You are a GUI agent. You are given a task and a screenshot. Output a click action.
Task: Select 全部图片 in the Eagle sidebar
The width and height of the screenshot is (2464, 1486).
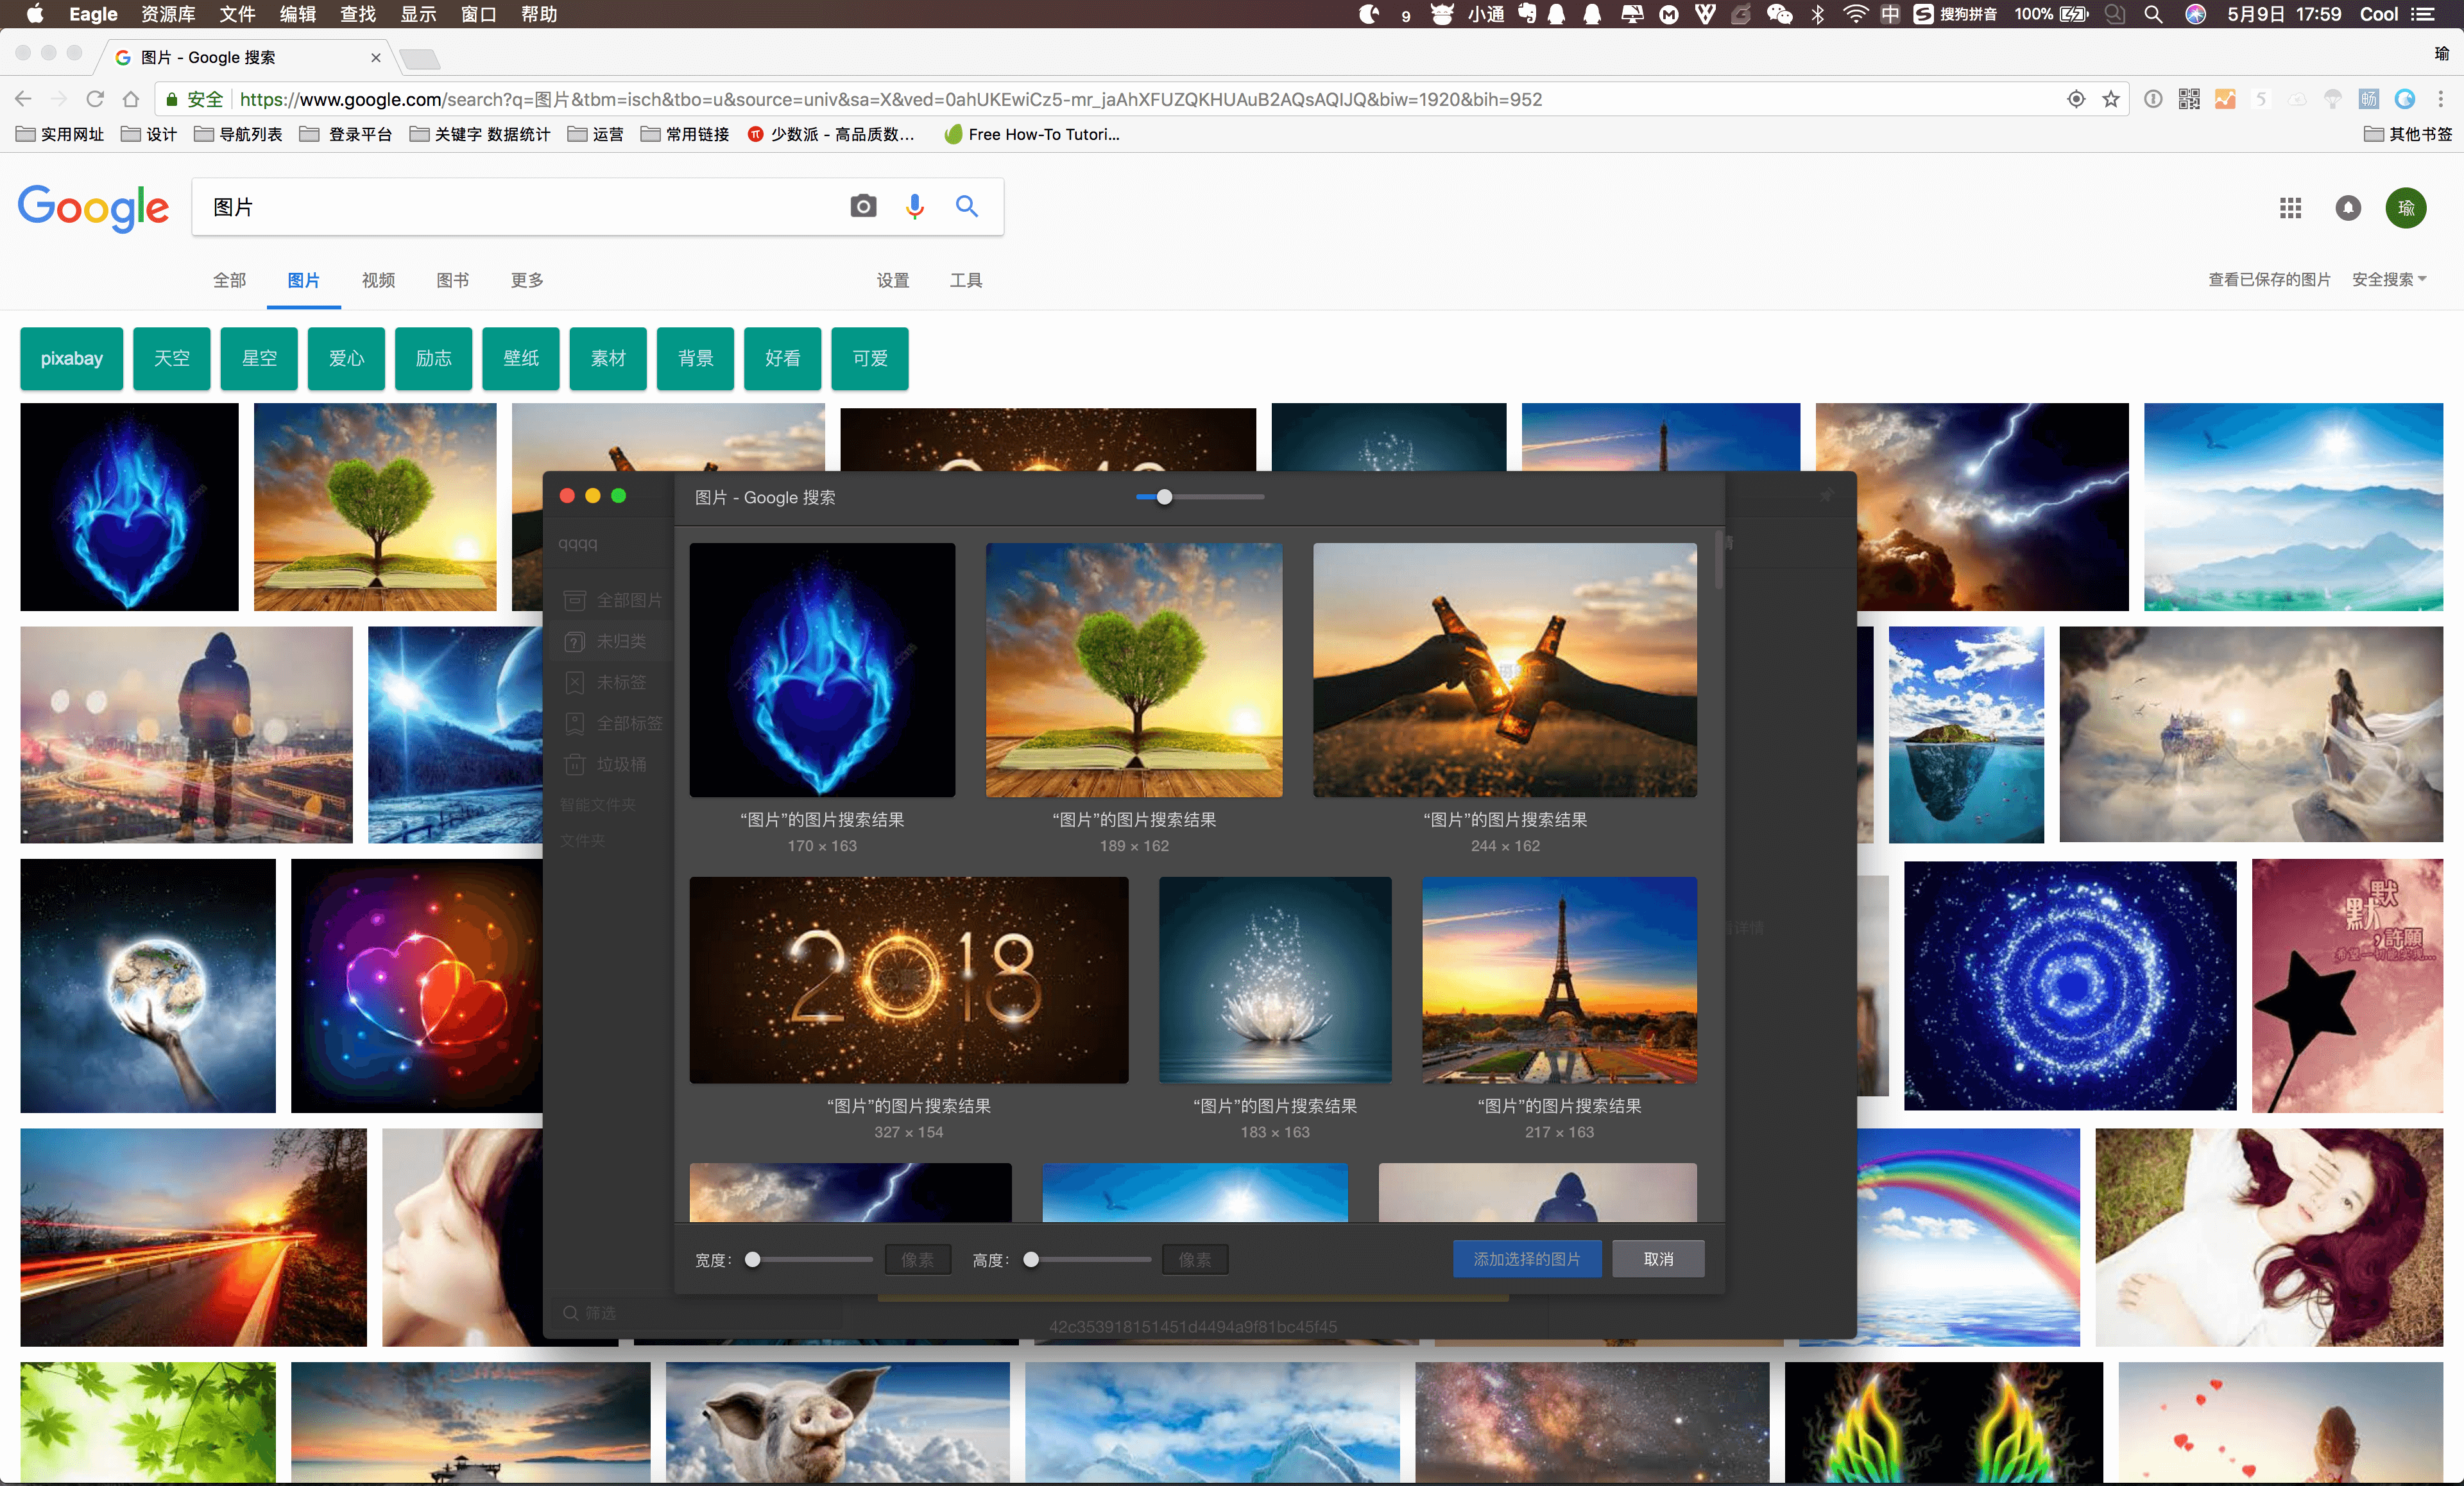click(613, 600)
